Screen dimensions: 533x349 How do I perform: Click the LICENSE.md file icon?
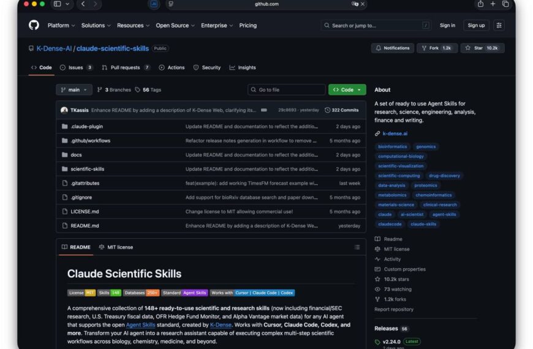coord(64,211)
